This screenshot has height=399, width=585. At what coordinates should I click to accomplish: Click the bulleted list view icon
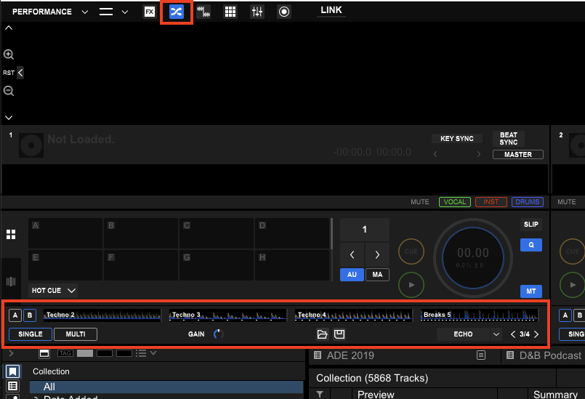point(141,353)
